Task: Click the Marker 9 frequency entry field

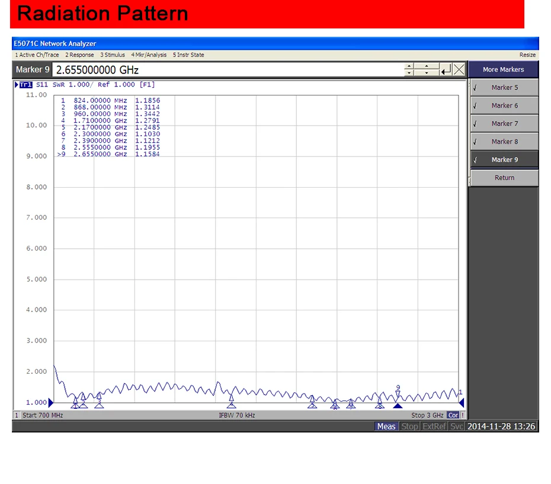Action: 228,69
